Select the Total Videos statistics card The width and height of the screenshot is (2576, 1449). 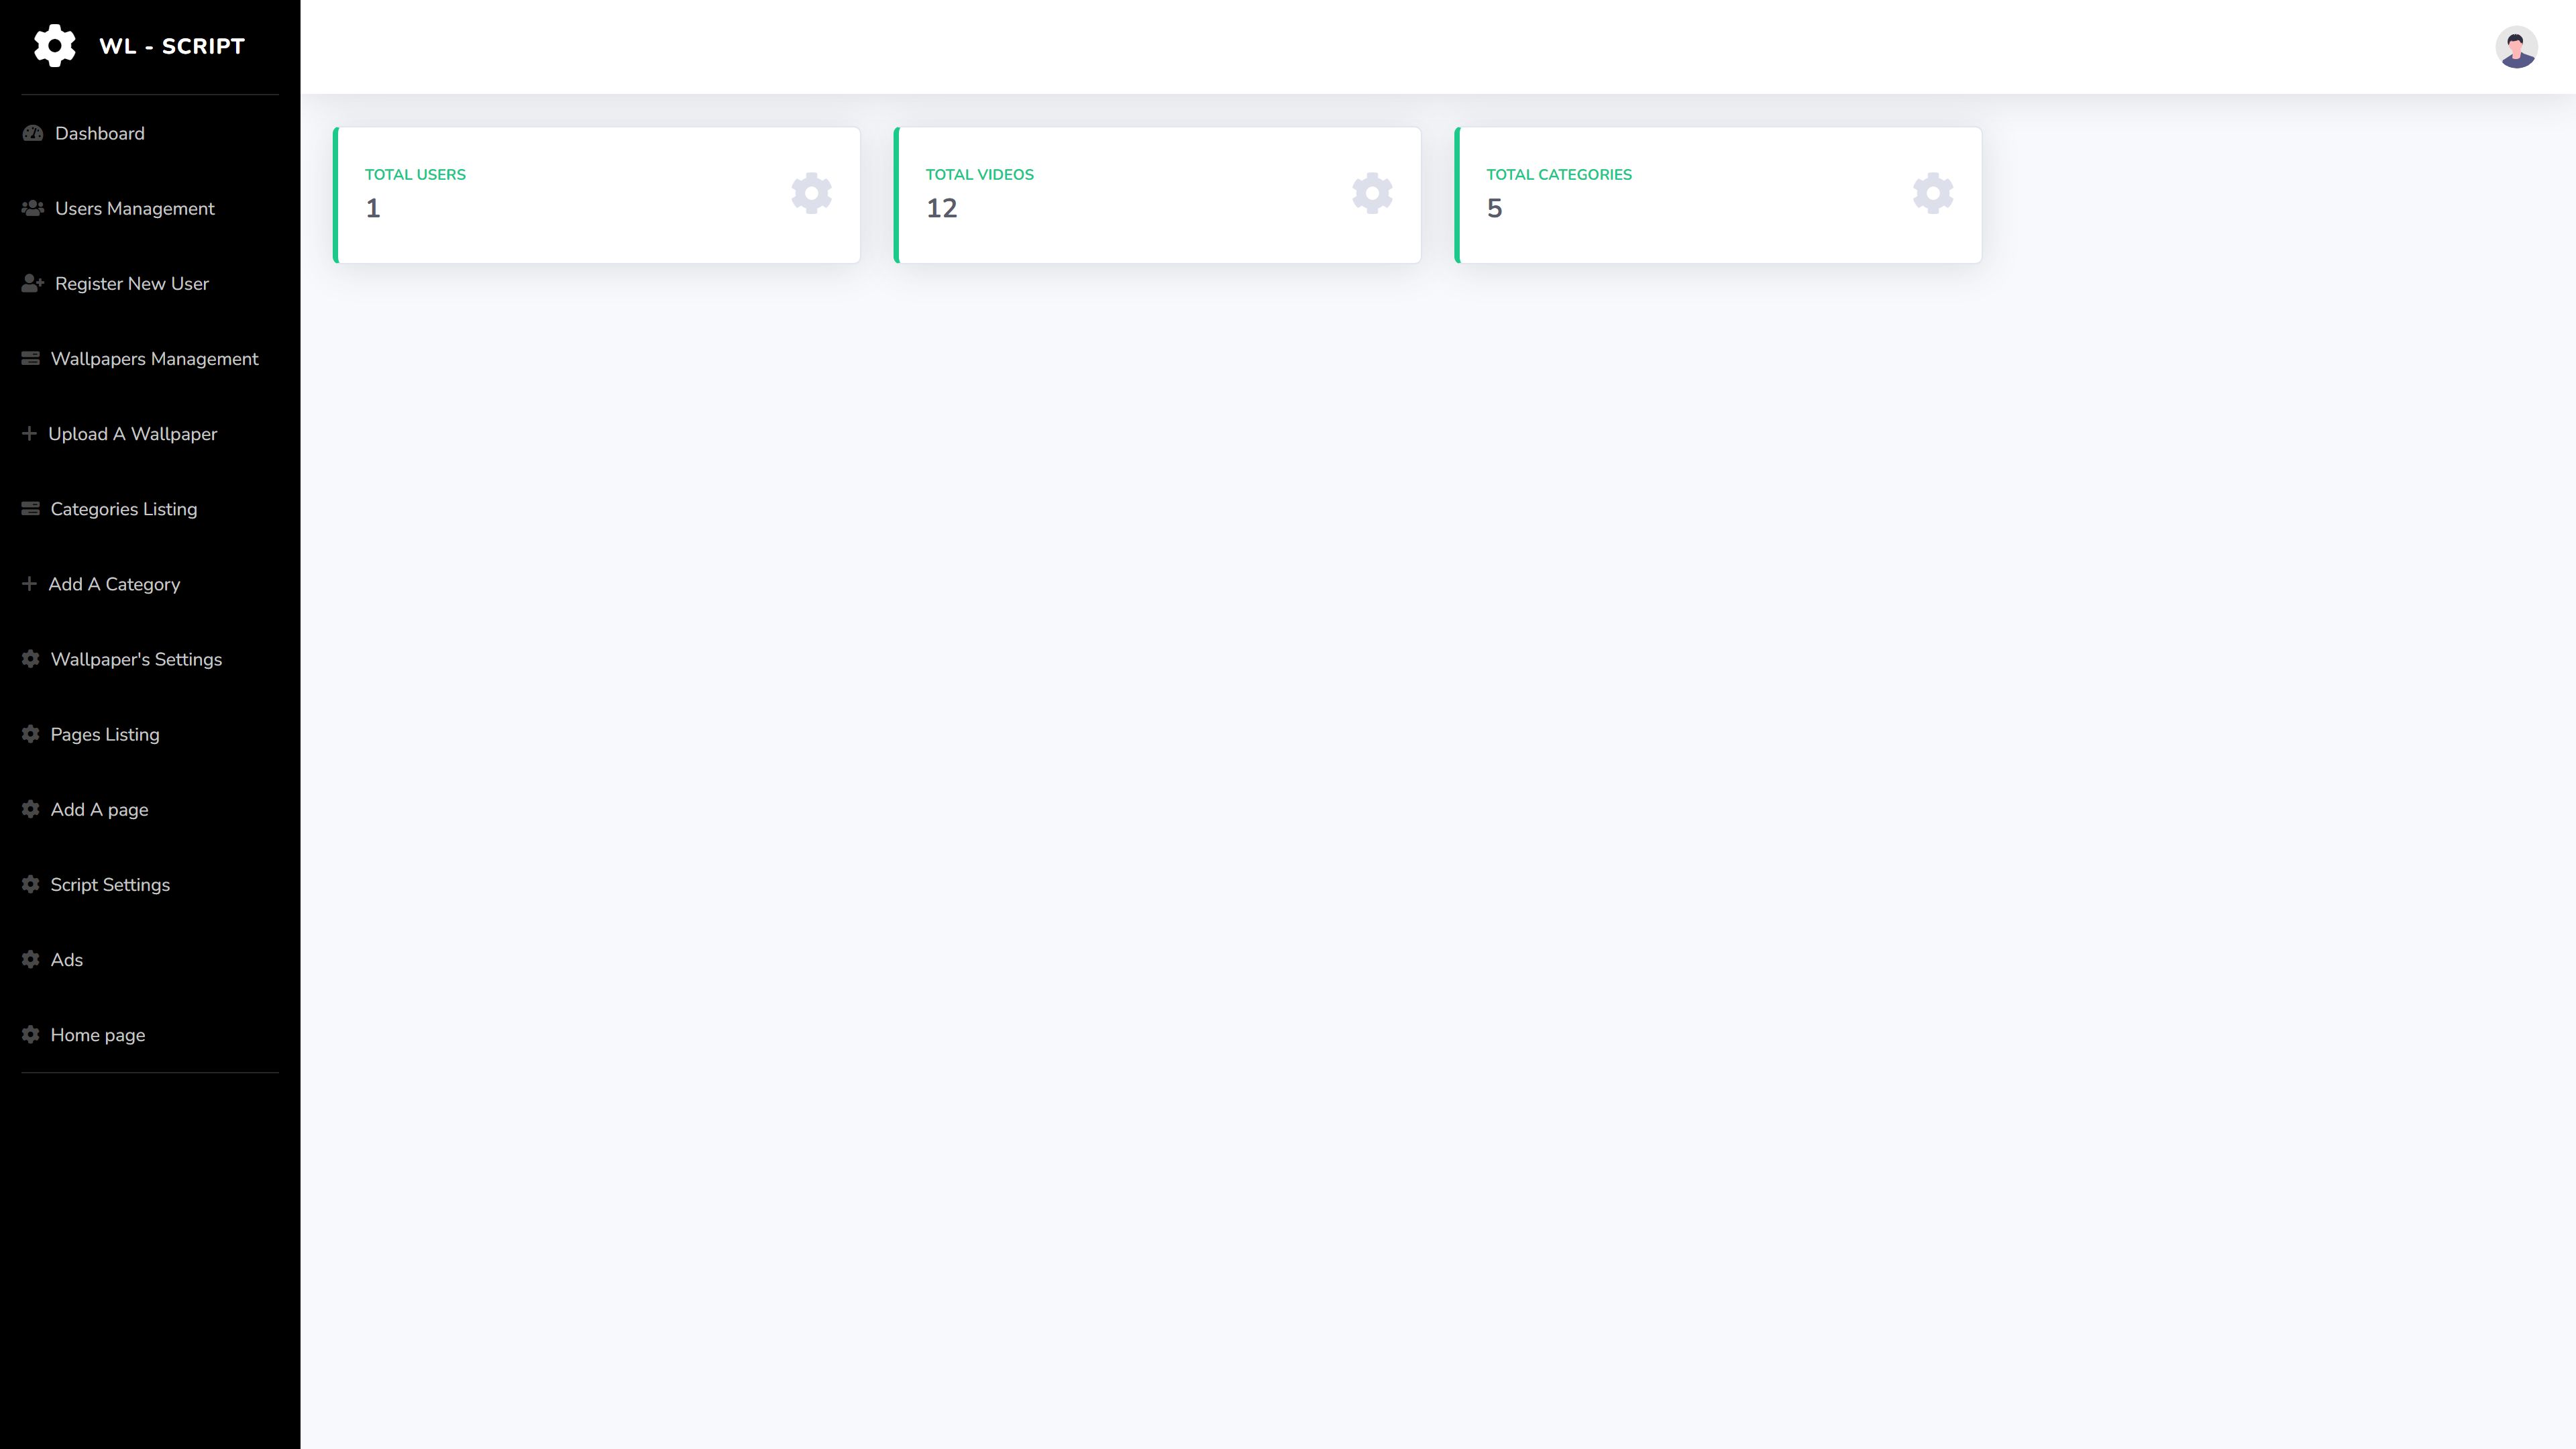[1157, 195]
